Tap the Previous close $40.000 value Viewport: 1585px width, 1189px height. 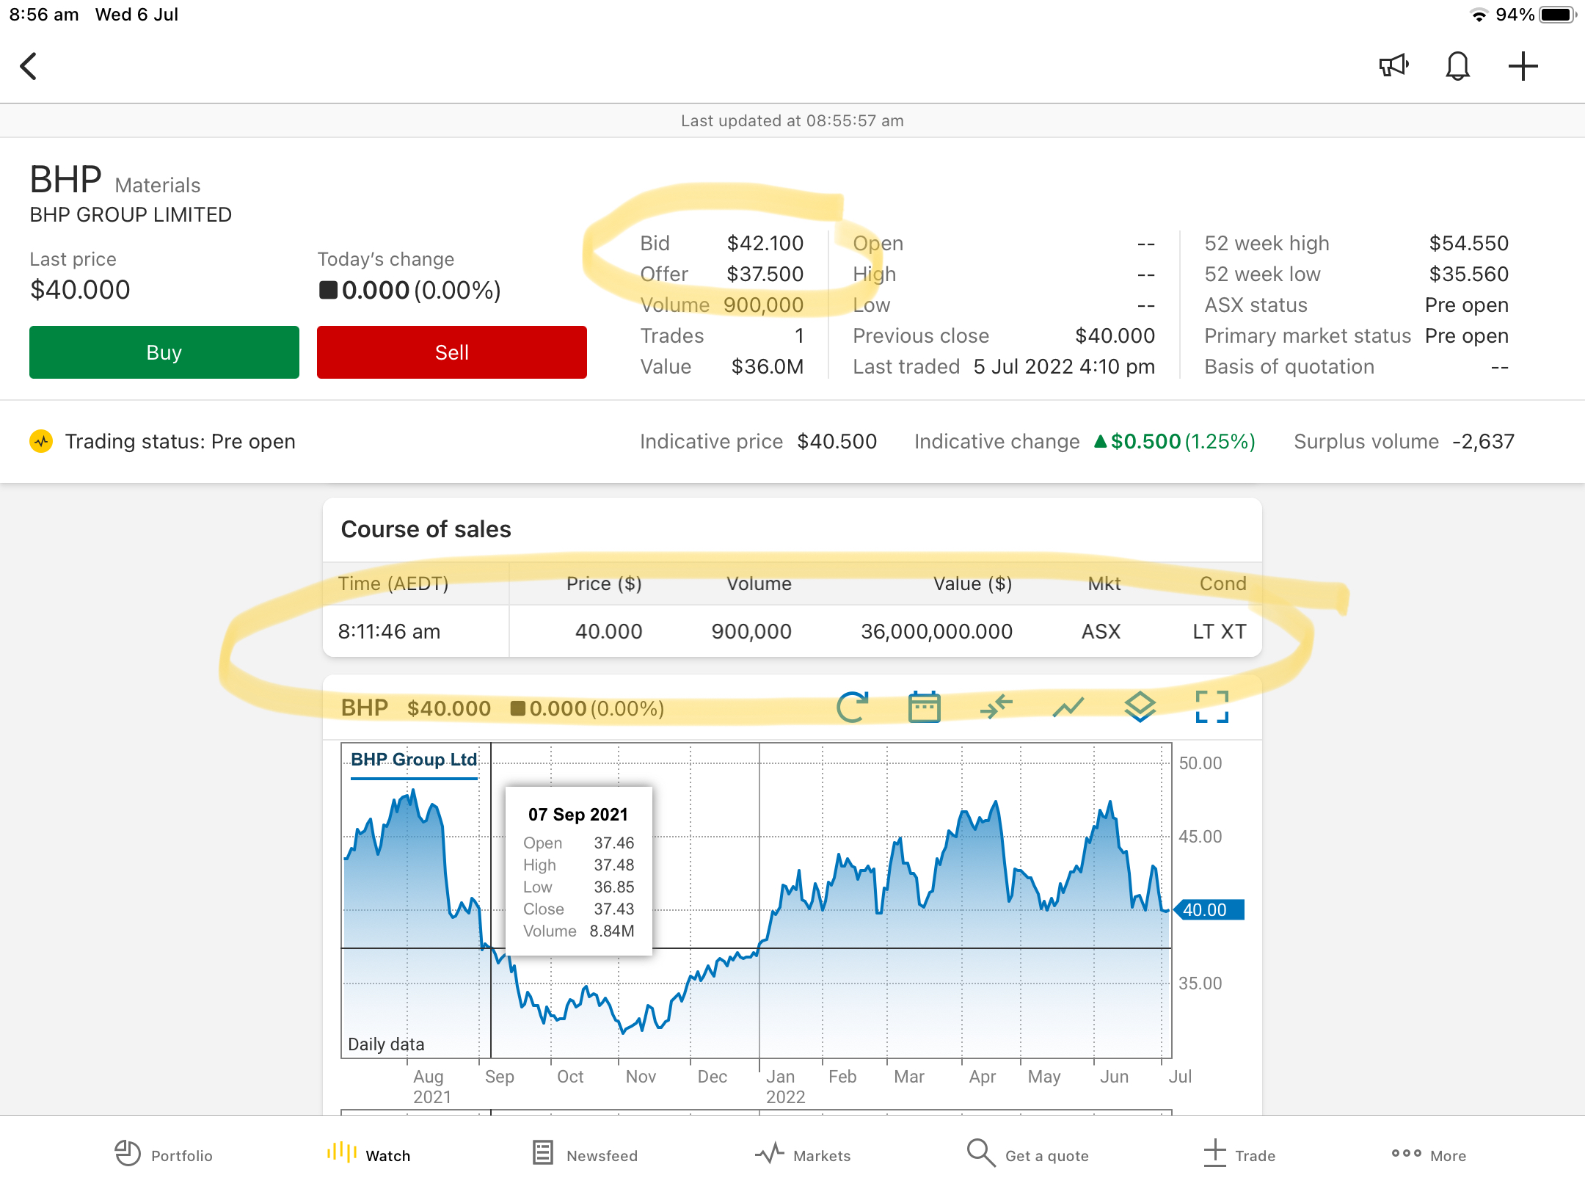1115,335
